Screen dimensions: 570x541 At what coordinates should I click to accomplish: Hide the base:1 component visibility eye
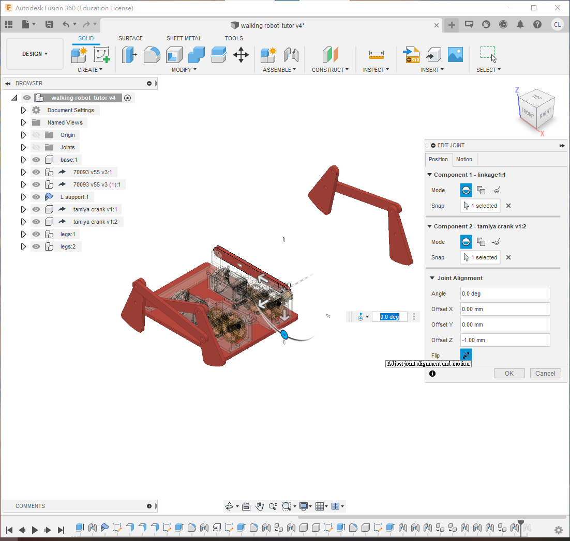click(36, 160)
